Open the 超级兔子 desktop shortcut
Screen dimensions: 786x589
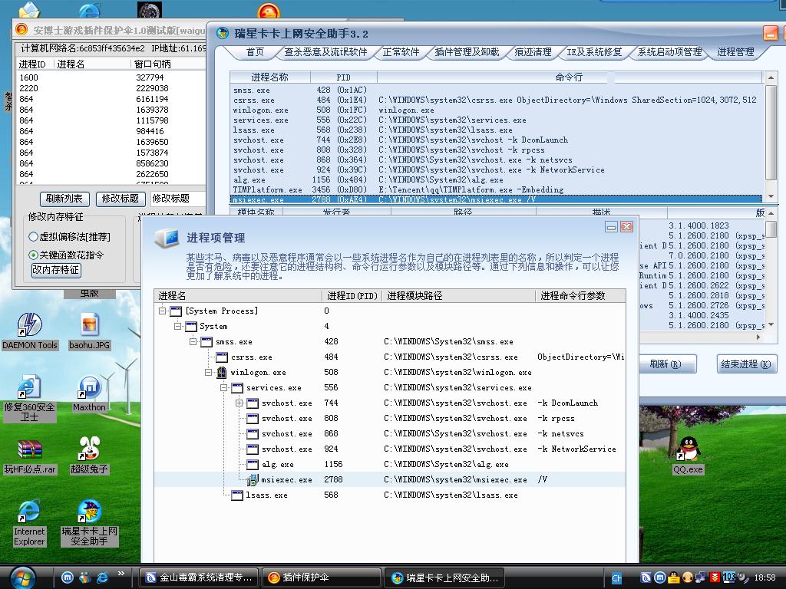pos(90,451)
